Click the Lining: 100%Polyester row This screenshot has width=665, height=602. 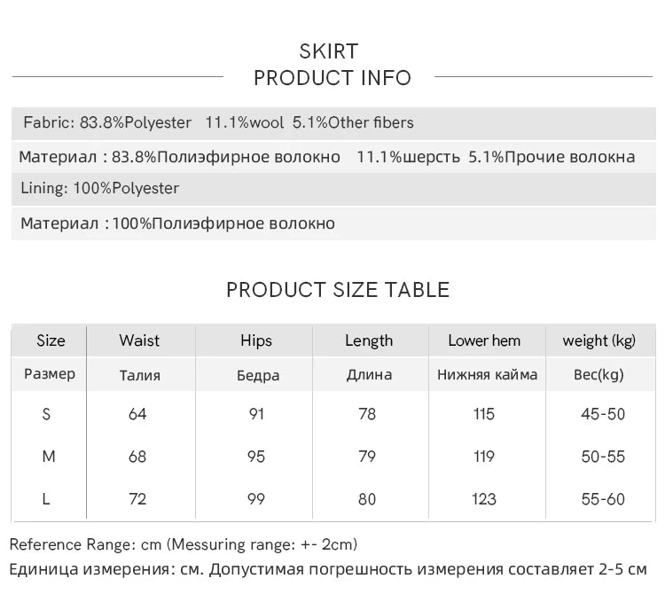click(x=333, y=189)
